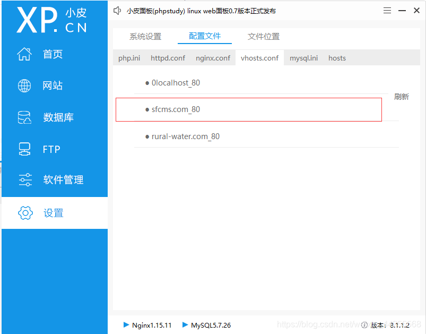The width and height of the screenshot is (426, 334).
Task: Switch to the 配置文件 tab
Action: tap(205, 36)
